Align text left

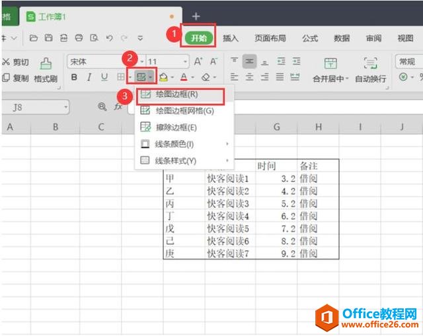coord(234,77)
